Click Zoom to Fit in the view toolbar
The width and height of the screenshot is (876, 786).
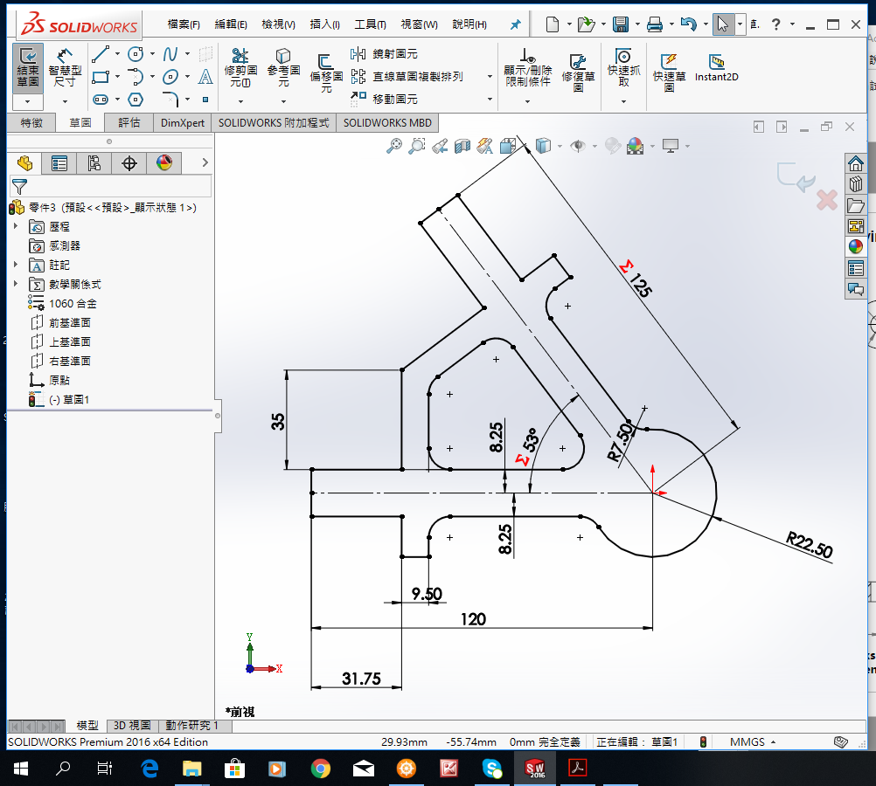click(x=393, y=146)
